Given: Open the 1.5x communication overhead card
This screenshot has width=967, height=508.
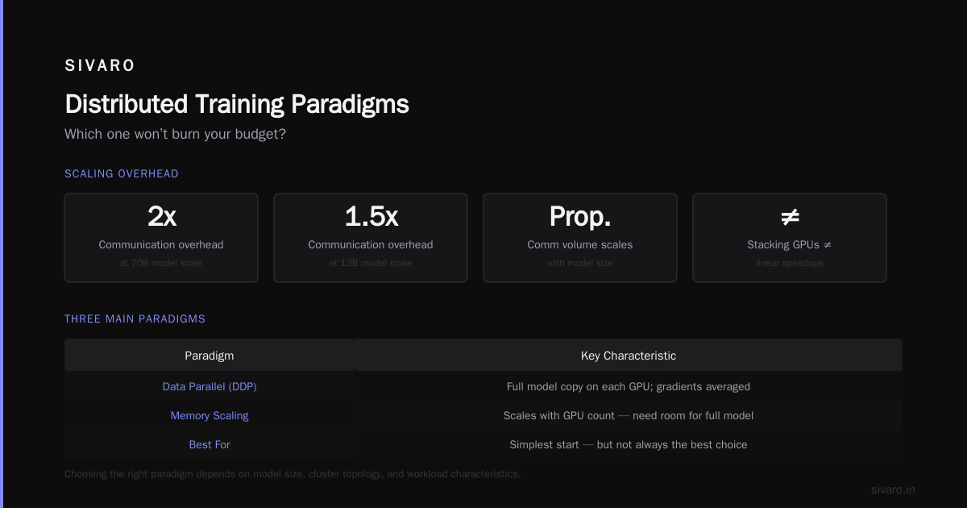Looking at the screenshot, I should tap(371, 238).
